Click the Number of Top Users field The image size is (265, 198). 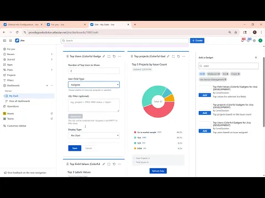(x=94, y=71)
